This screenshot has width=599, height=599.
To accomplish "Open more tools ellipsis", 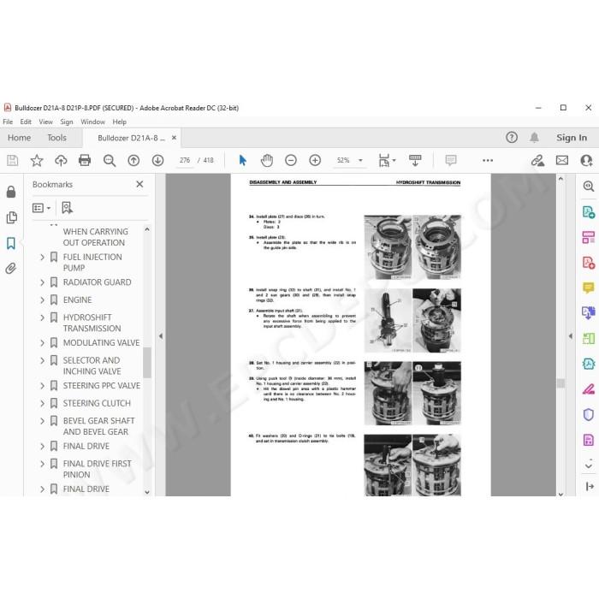I will [488, 161].
